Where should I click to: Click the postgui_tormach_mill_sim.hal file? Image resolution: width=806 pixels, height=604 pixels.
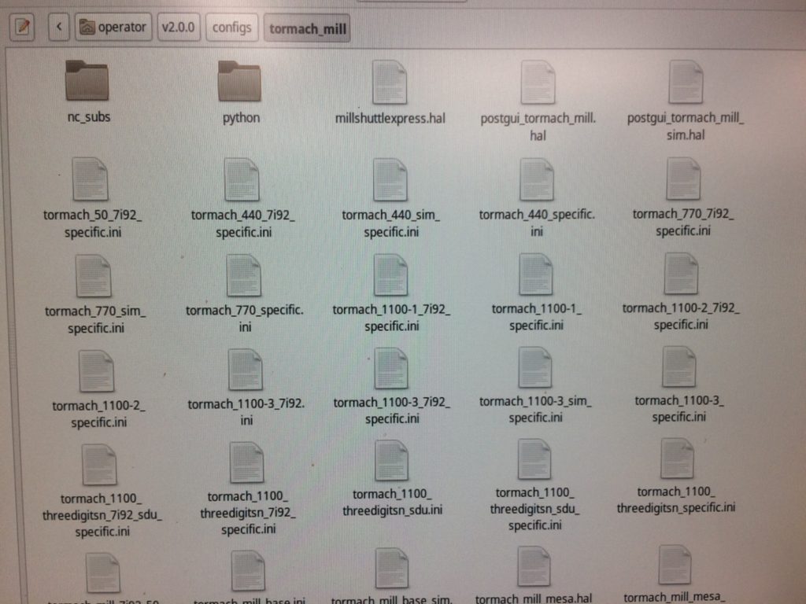pos(686,101)
